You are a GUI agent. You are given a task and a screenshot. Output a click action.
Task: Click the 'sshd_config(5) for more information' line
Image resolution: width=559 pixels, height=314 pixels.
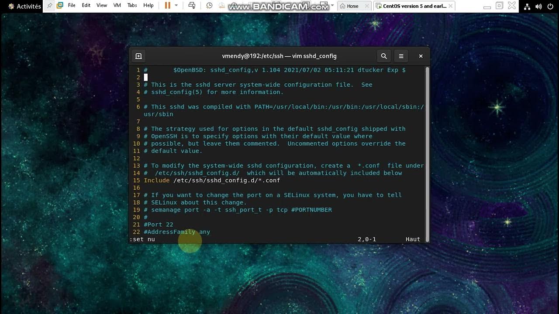coord(214,92)
